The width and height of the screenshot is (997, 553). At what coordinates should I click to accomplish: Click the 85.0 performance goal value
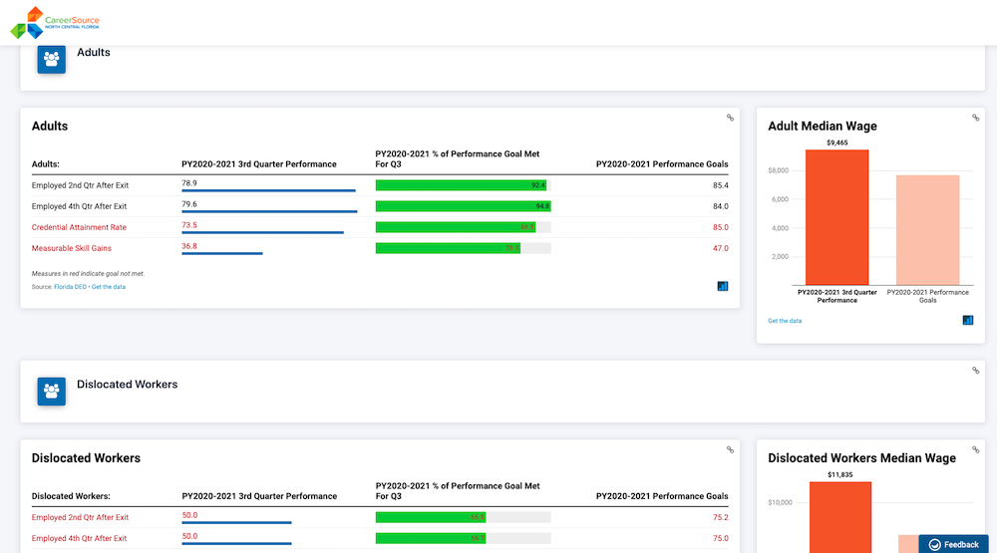pyautogui.click(x=721, y=227)
